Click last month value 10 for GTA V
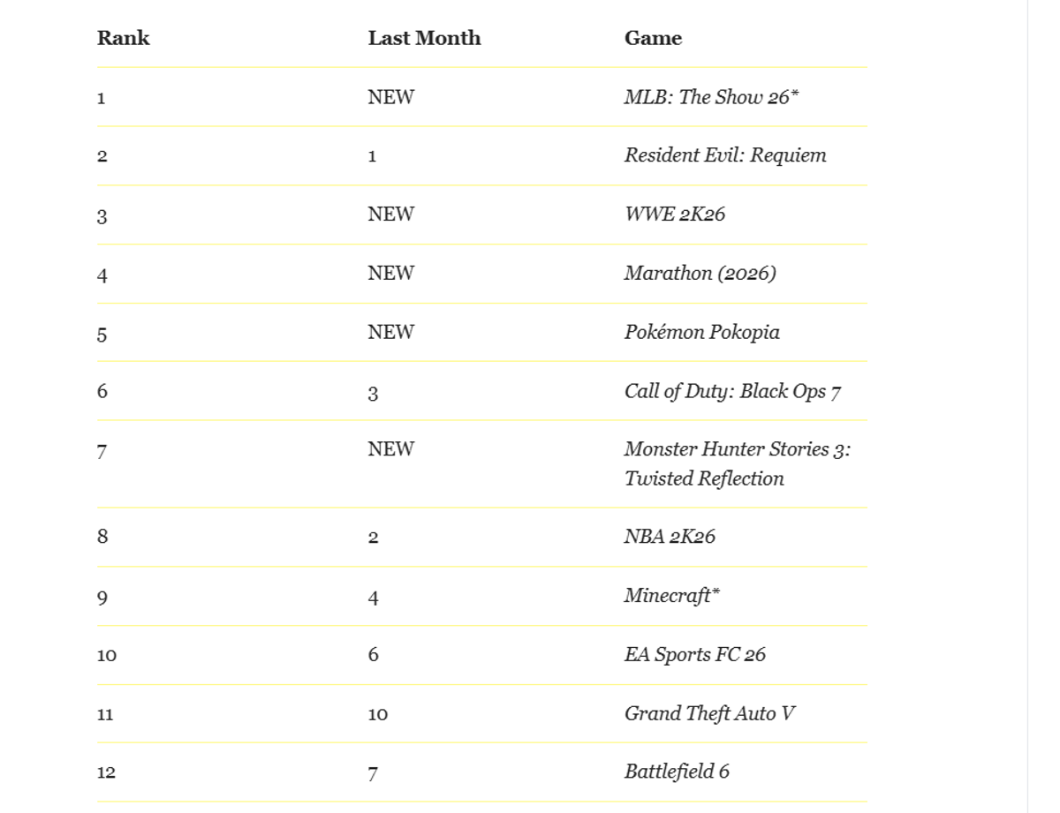This screenshot has height=813, width=1060. tap(377, 714)
